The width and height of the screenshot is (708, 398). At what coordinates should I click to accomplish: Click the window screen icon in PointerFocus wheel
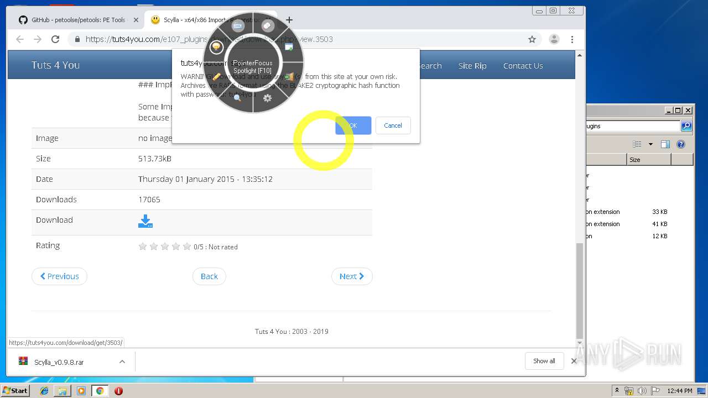click(289, 46)
